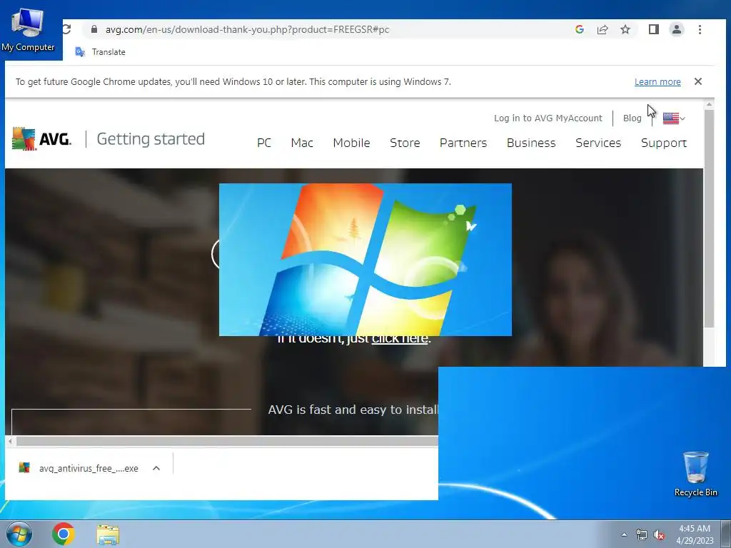Expand download item options chevron
This screenshot has width=731, height=548.
[156, 468]
